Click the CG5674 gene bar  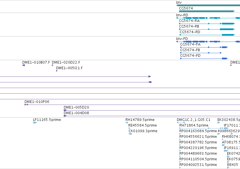207,11
